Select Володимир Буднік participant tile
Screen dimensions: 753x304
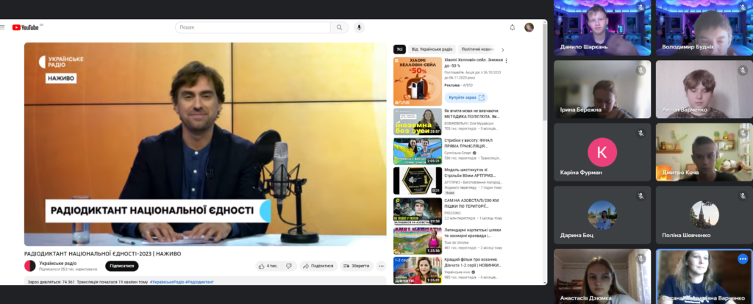tap(704, 27)
